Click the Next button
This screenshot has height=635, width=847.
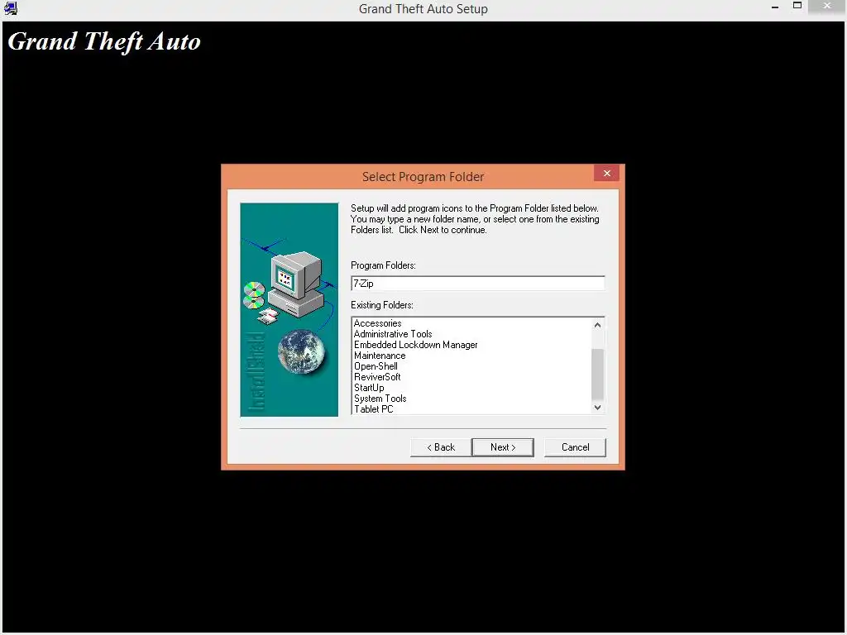(502, 447)
